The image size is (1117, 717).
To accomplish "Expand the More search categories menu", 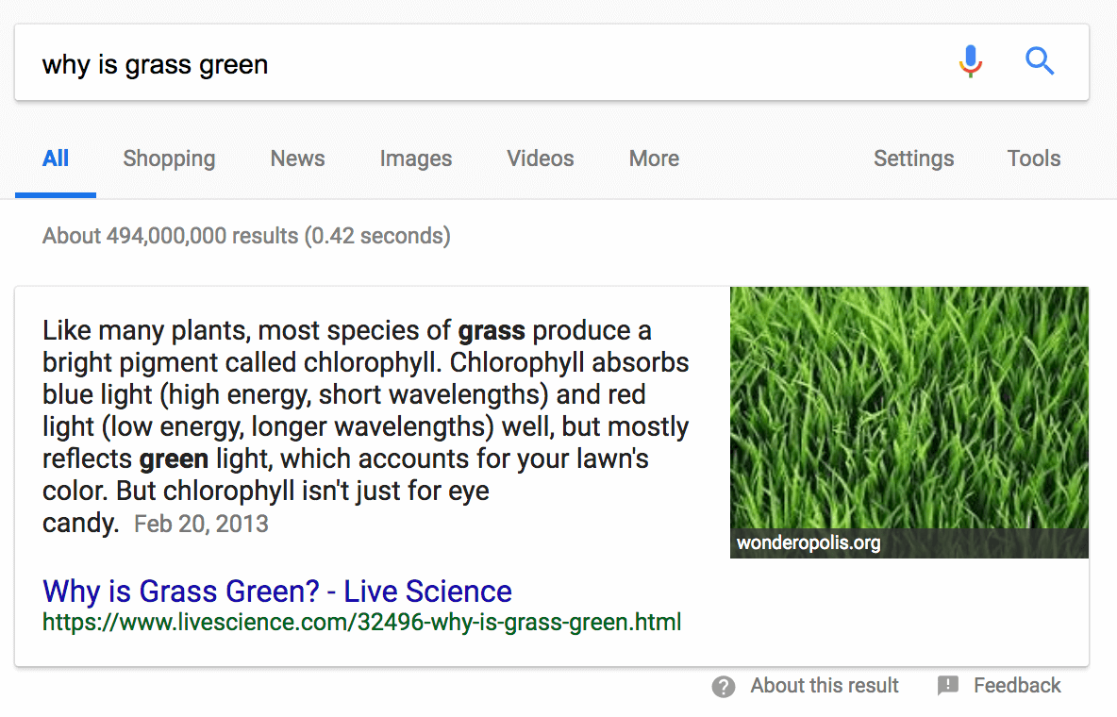I will [x=654, y=158].
